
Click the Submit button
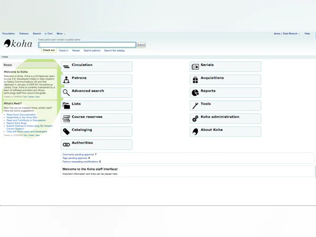(141, 45)
